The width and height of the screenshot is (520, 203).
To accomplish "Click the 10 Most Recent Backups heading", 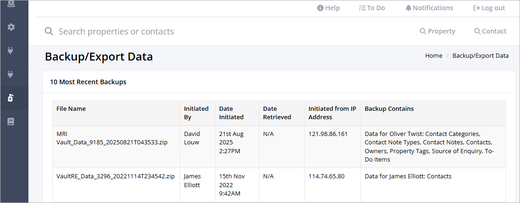I will click(88, 82).
